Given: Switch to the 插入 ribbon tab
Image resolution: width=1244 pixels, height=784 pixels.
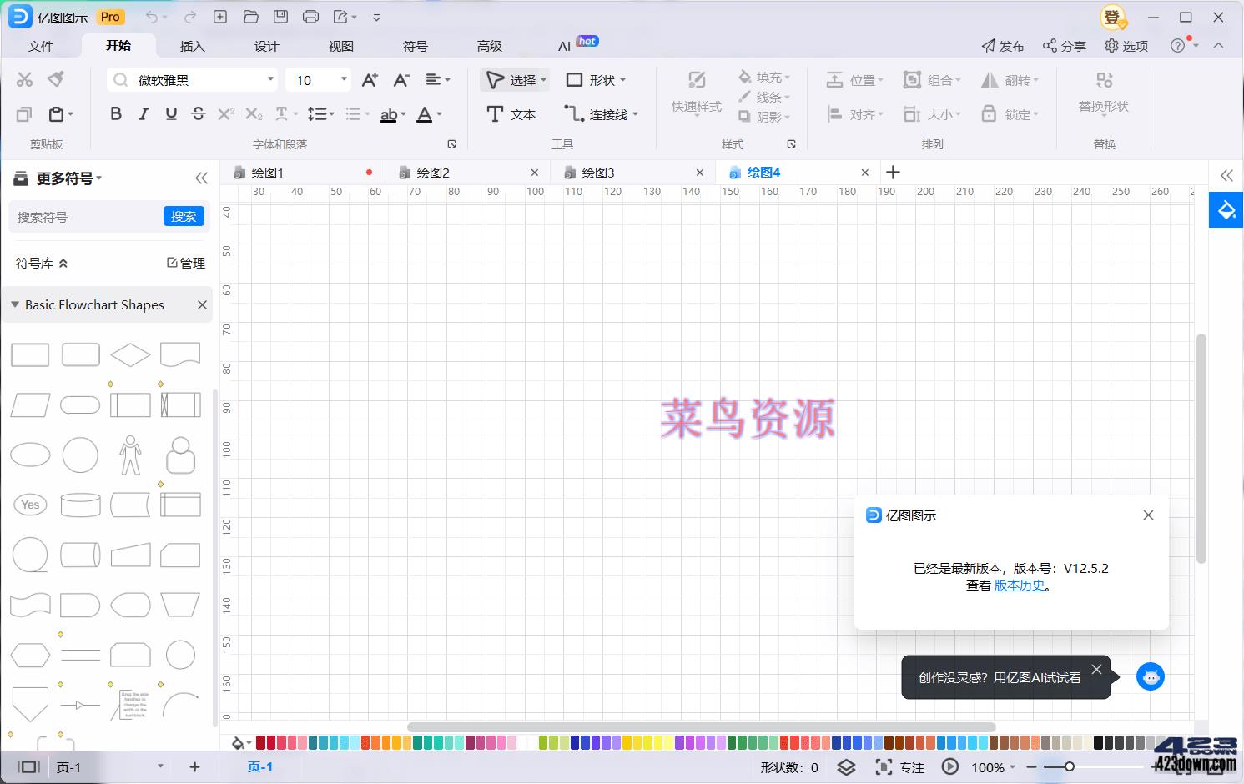Looking at the screenshot, I should [x=192, y=46].
